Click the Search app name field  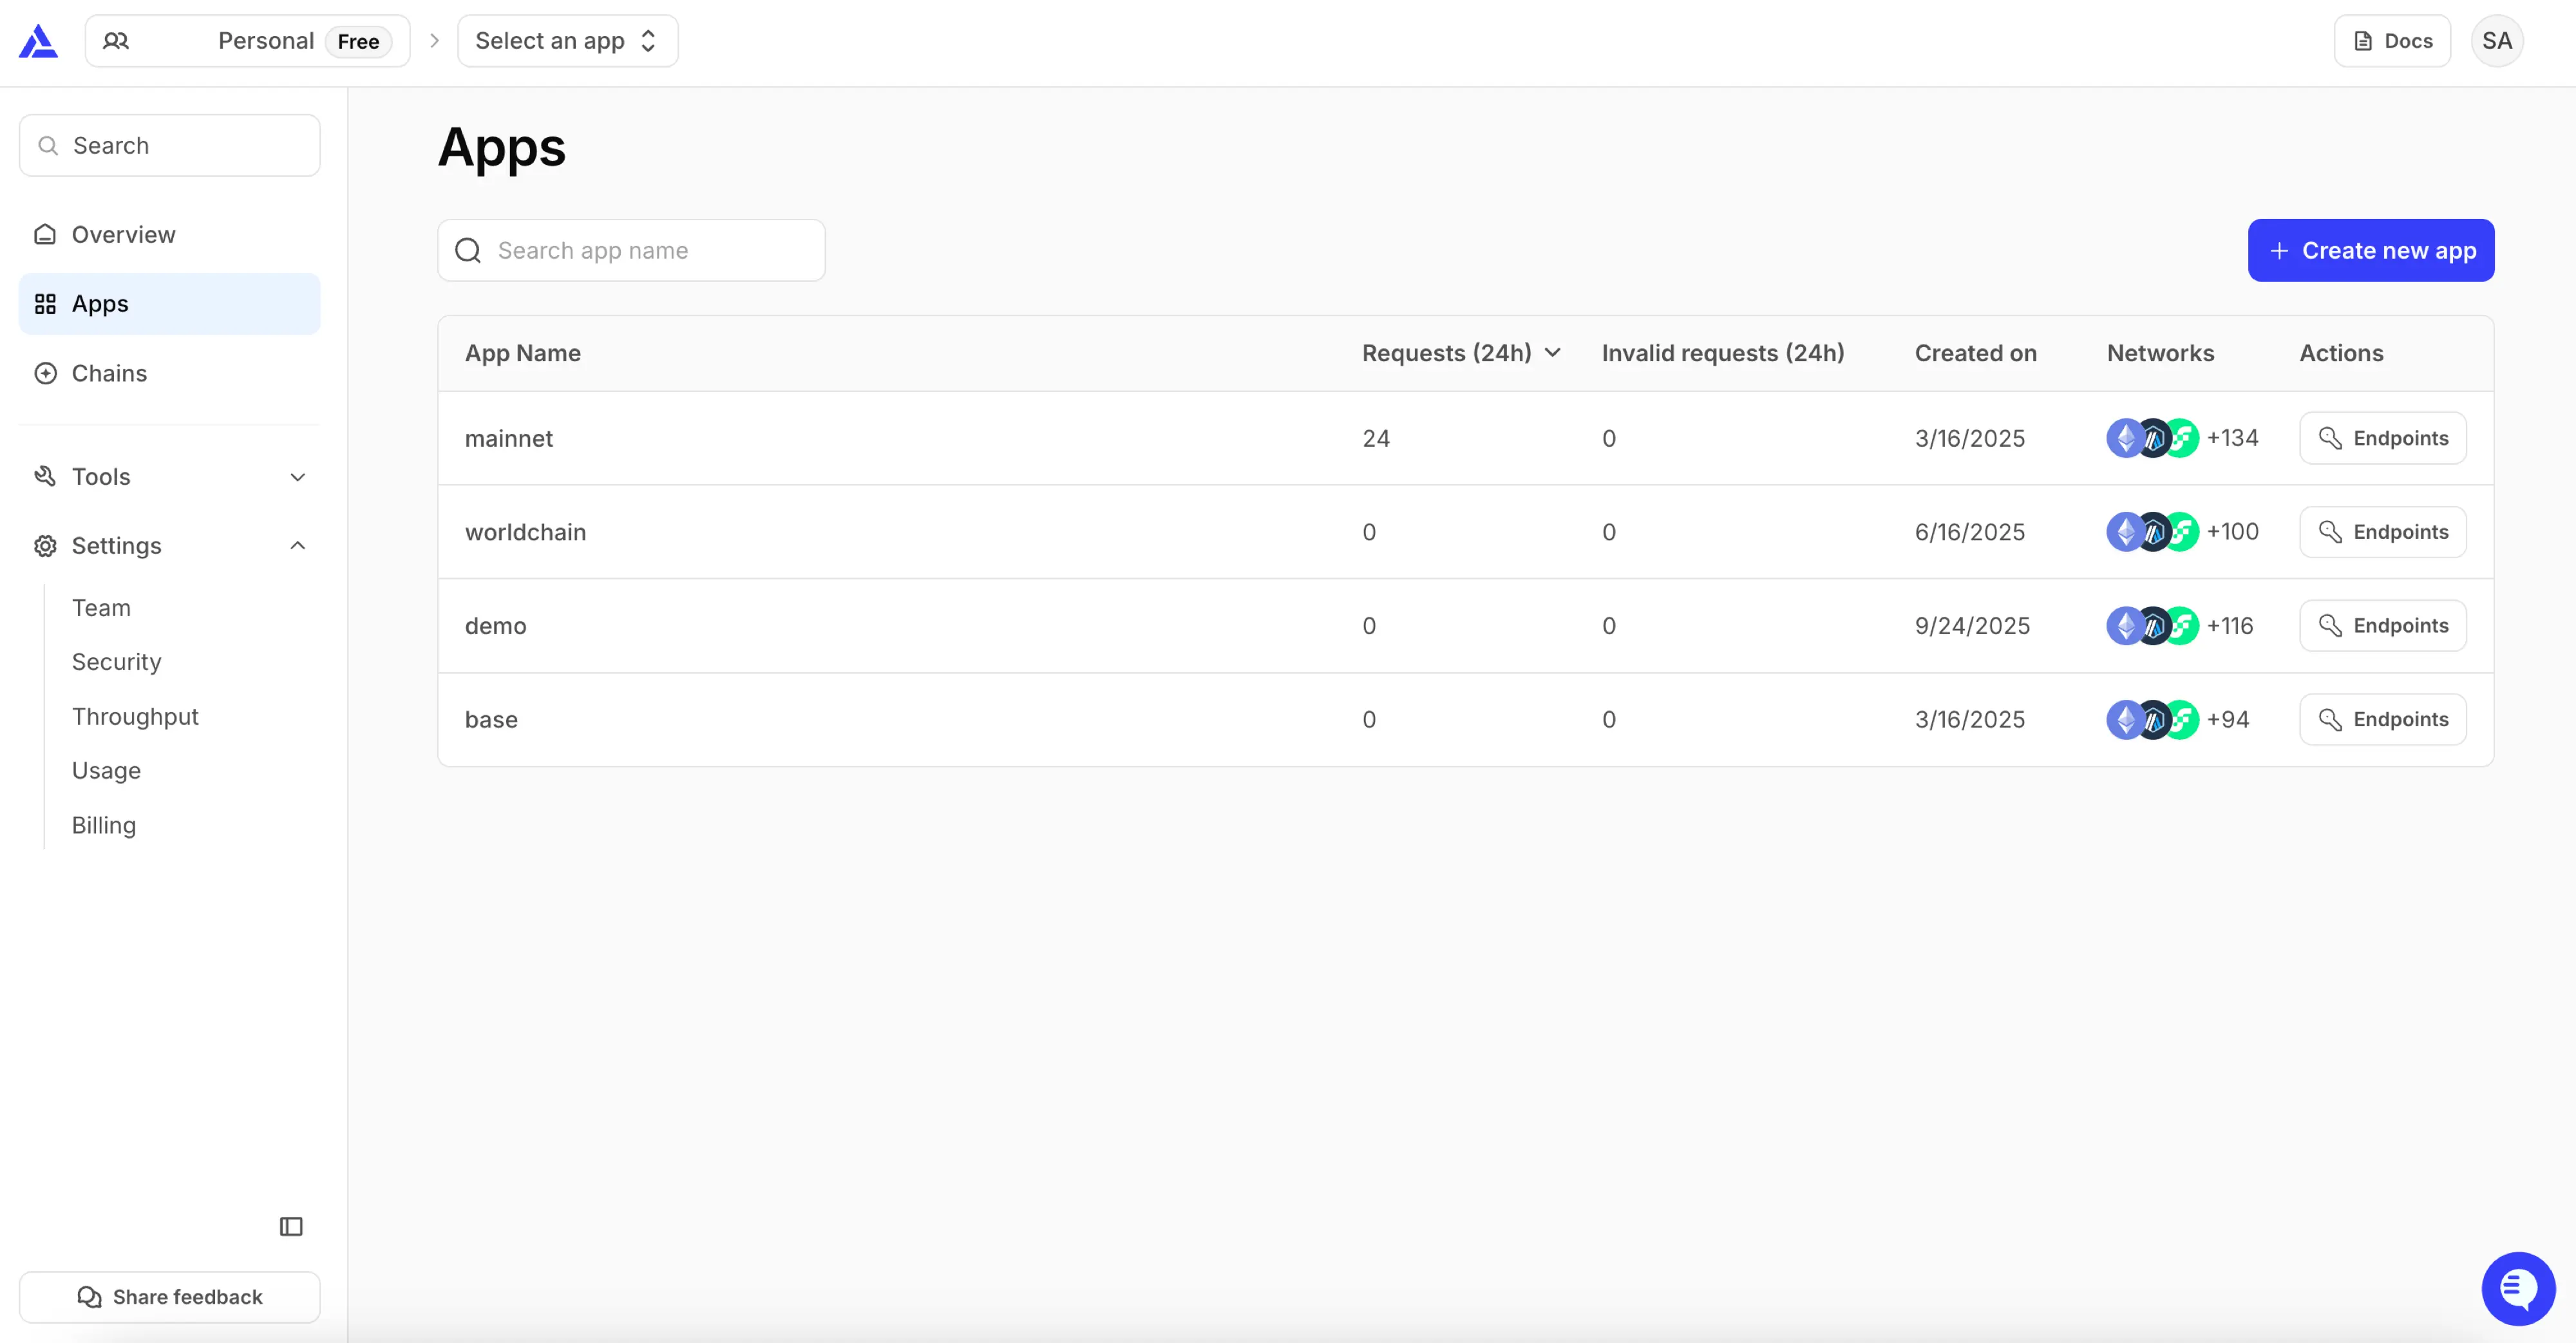pos(631,250)
